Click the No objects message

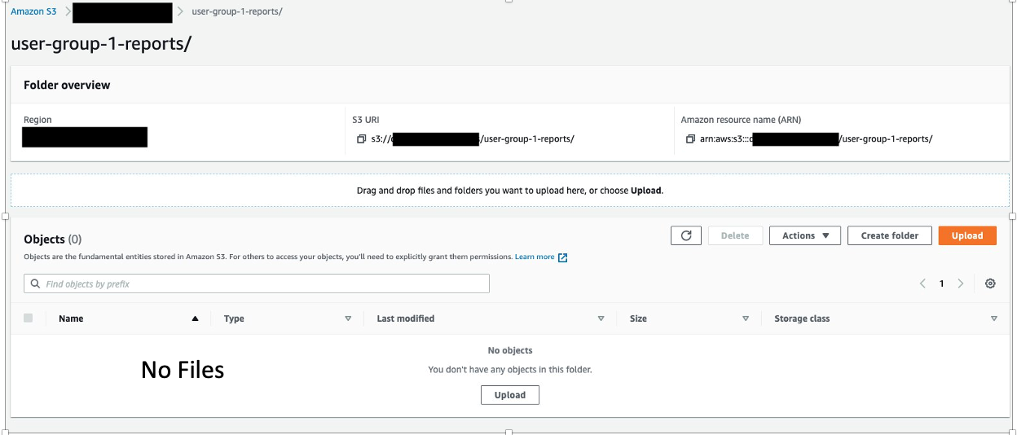510,350
